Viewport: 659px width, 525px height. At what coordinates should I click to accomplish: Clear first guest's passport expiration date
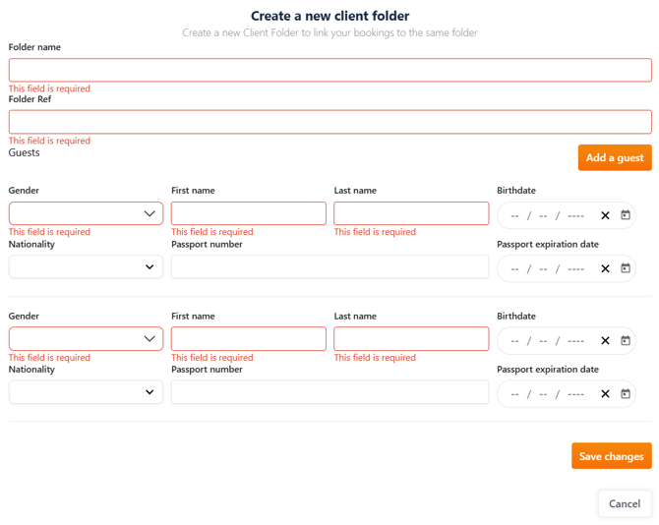[605, 268]
